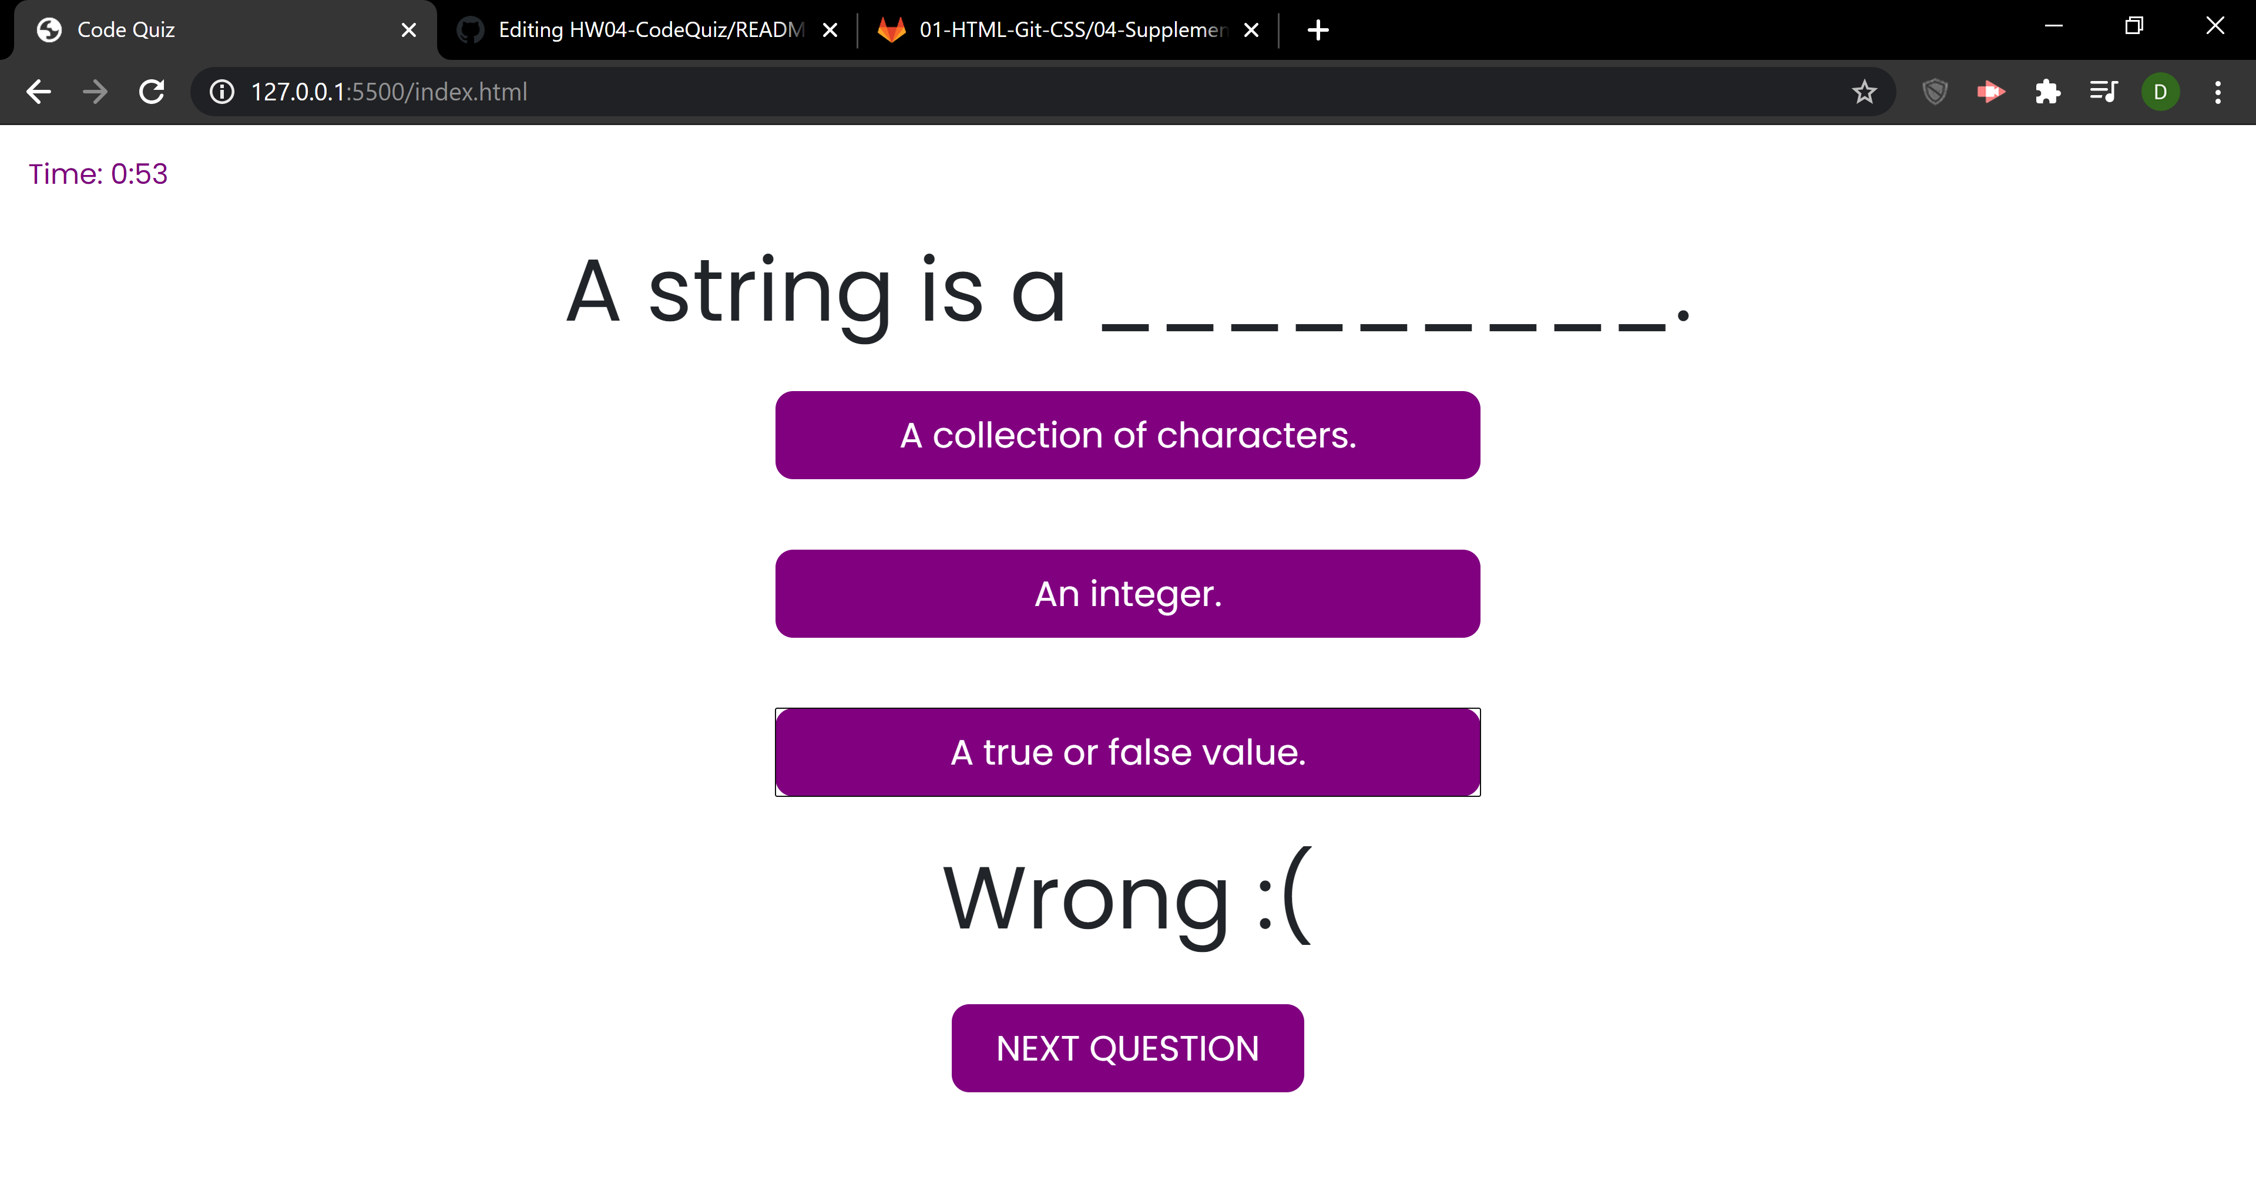Viewport: 2256px width, 1198px height.
Task: Bookmark this page with the star icon
Action: 1865,91
